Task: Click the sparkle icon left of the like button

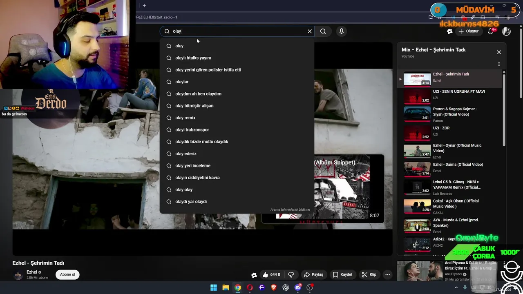Action: (x=254, y=275)
